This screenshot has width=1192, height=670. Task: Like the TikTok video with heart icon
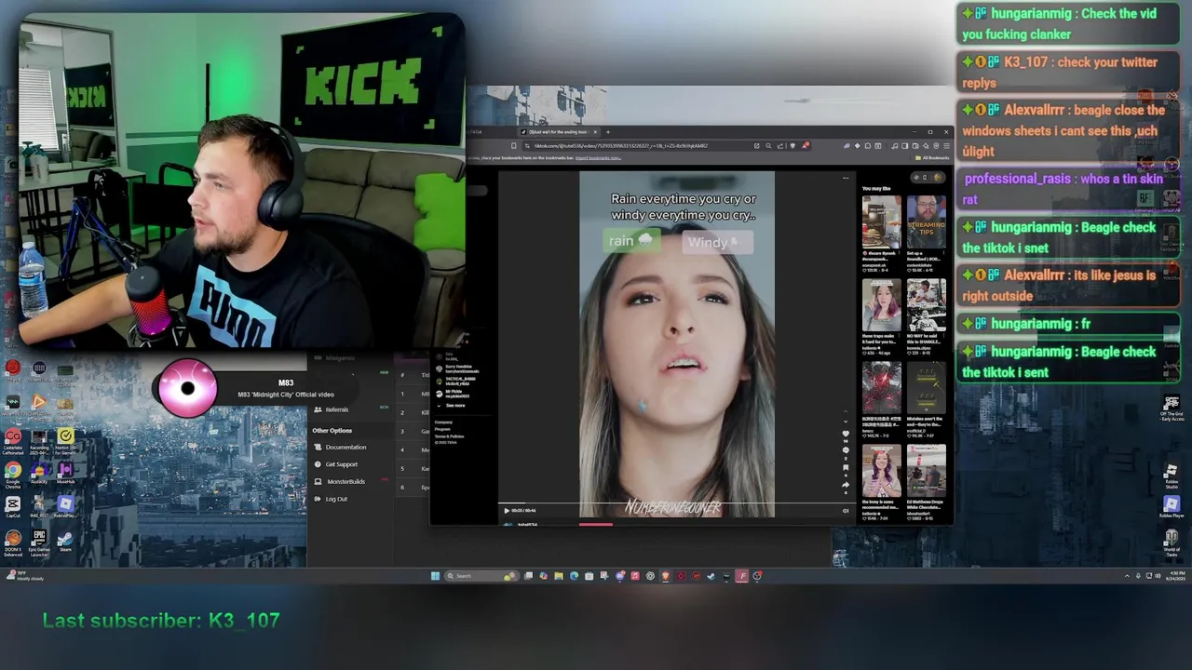846,434
